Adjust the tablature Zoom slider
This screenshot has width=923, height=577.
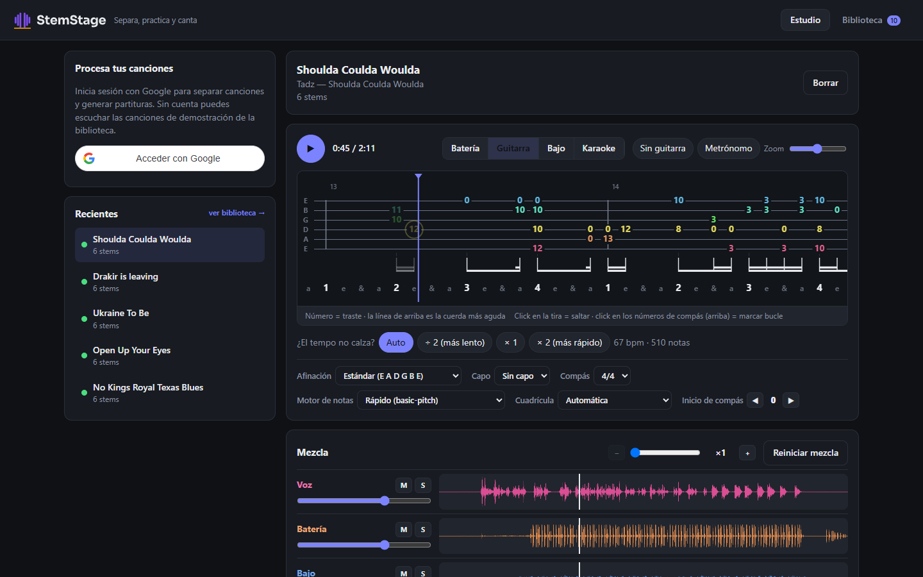point(818,149)
